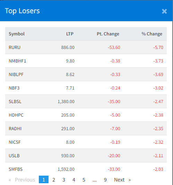The width and height of the screenshot is (173, 185).
Task: Sort by Pt. Change column header
Action: point(108,34)
